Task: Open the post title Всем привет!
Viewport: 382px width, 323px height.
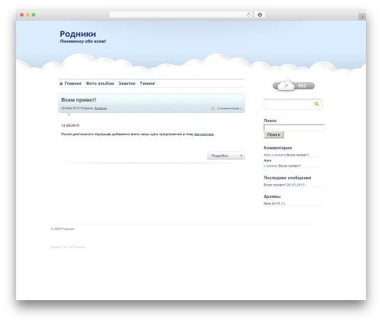Action: [x=79, y=100]
